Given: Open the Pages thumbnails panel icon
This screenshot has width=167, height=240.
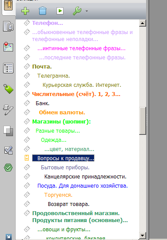Looking at the screenshot, I should (x=8, y=26).
